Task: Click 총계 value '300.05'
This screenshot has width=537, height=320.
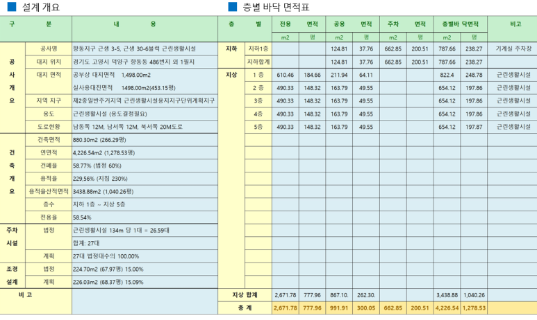Action: click(x=366, y=308)
